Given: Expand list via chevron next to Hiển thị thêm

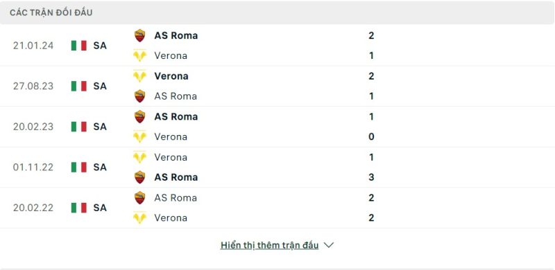Looking at the screenshot, I should pos(329,245).
